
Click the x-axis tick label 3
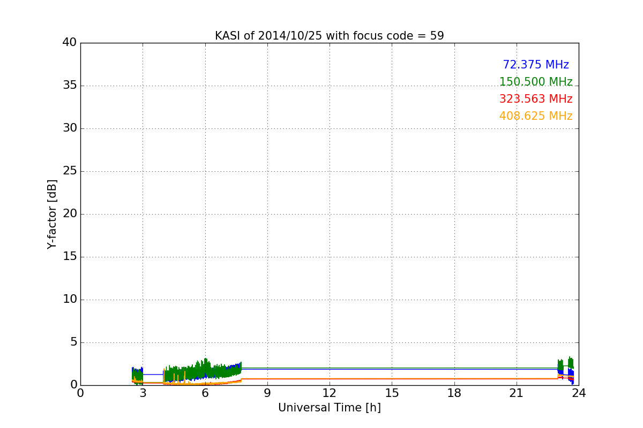click(x=143, y=393)
